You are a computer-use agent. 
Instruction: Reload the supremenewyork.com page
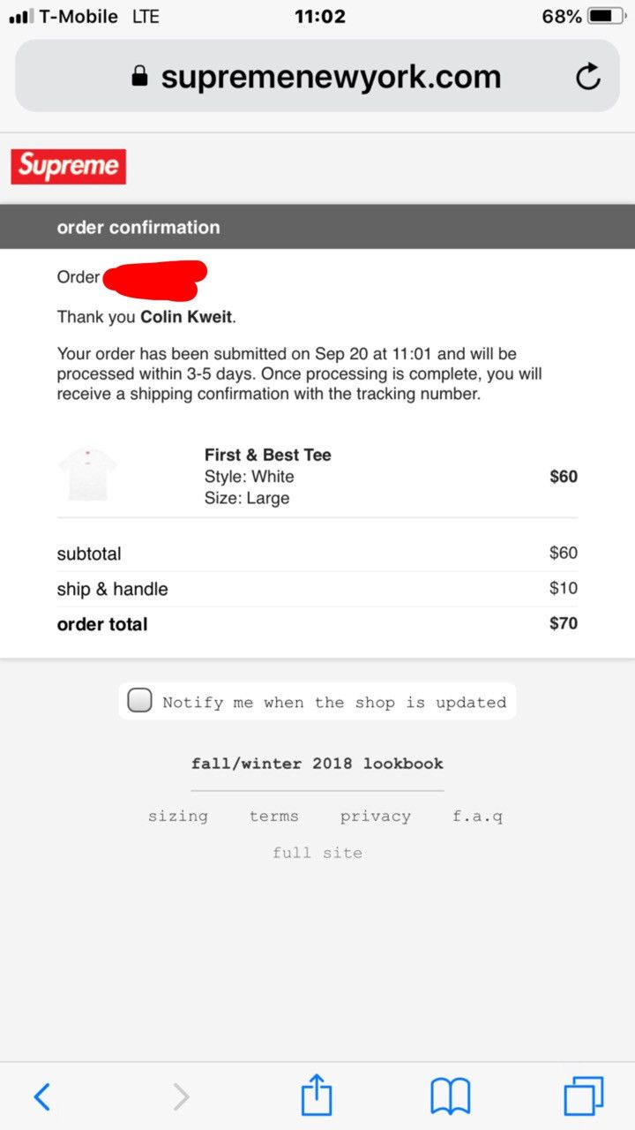pyautogui.click(x=588, y=77)
